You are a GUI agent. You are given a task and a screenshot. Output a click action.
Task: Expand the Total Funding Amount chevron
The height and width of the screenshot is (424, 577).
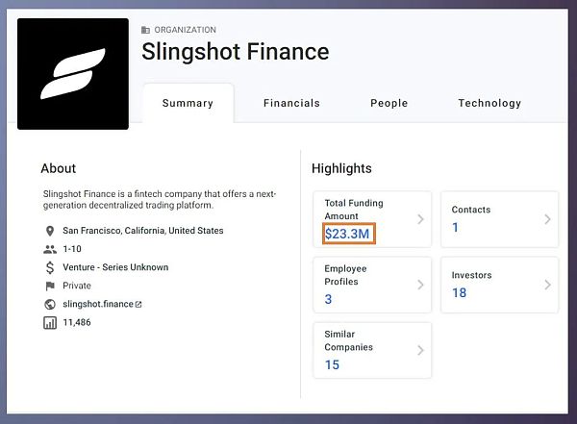420,219
